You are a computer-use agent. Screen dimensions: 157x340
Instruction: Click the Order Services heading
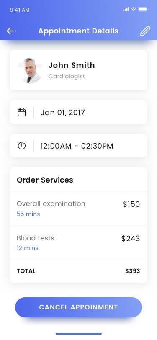45,180
